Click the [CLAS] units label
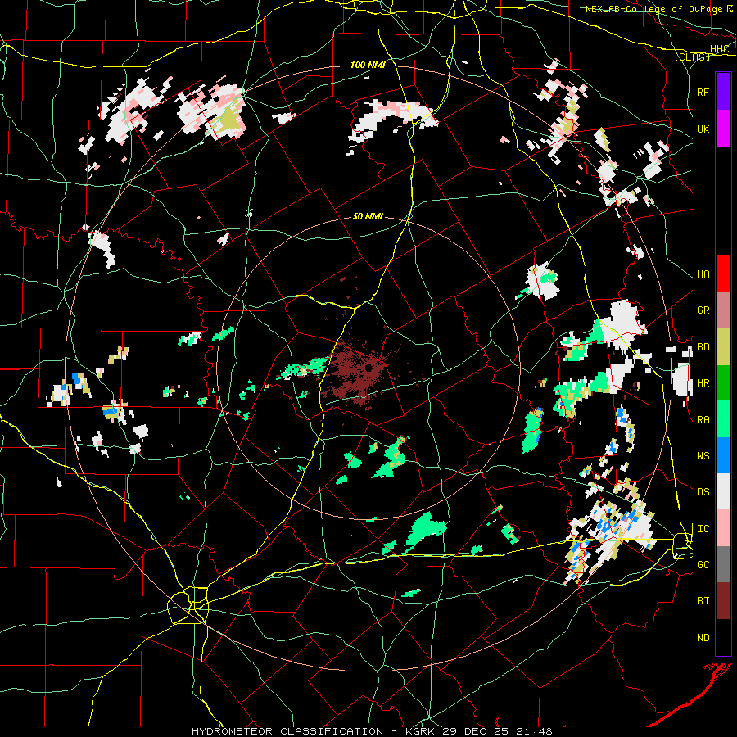Screen dimensions: 737x737 point(692,57)
